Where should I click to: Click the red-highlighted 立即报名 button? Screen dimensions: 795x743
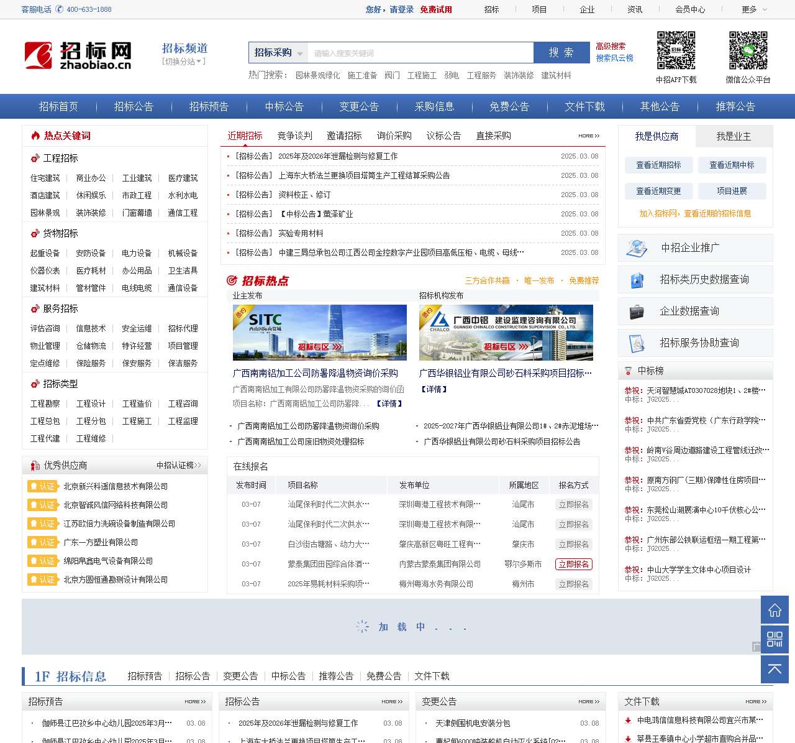coord(573,565)
